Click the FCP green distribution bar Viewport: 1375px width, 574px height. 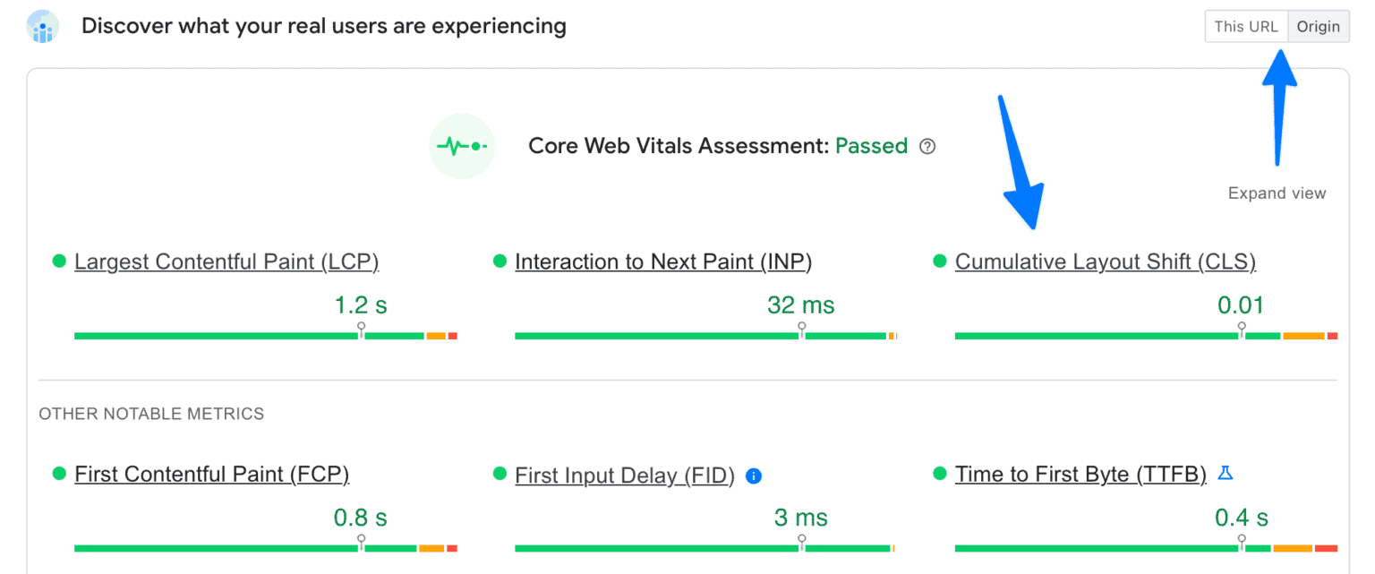click(x=215, y=548)
